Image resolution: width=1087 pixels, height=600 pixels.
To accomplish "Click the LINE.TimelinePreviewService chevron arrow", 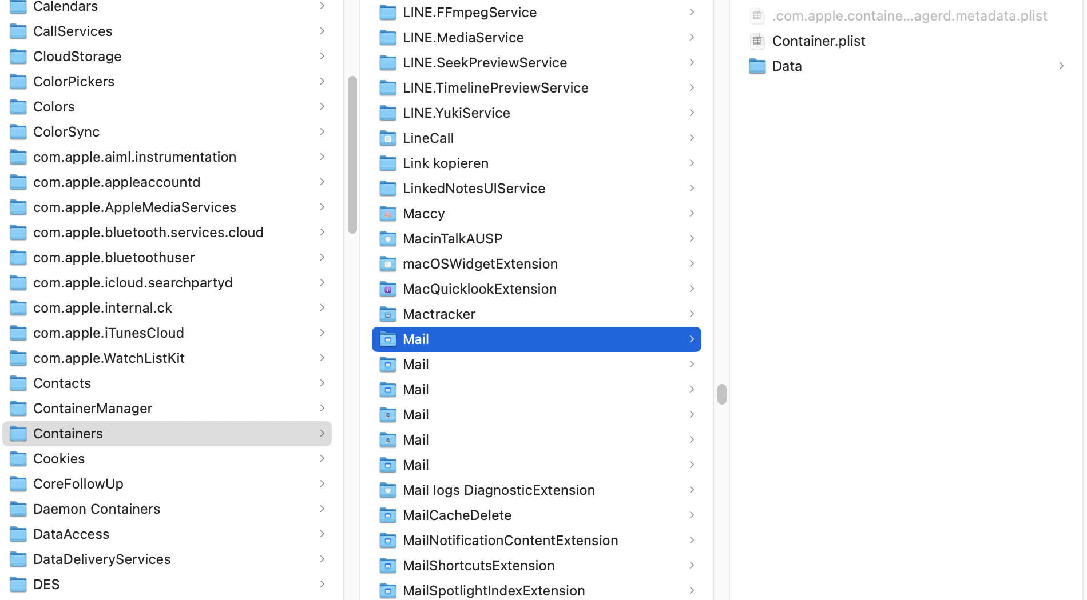I will click(692, 87).
